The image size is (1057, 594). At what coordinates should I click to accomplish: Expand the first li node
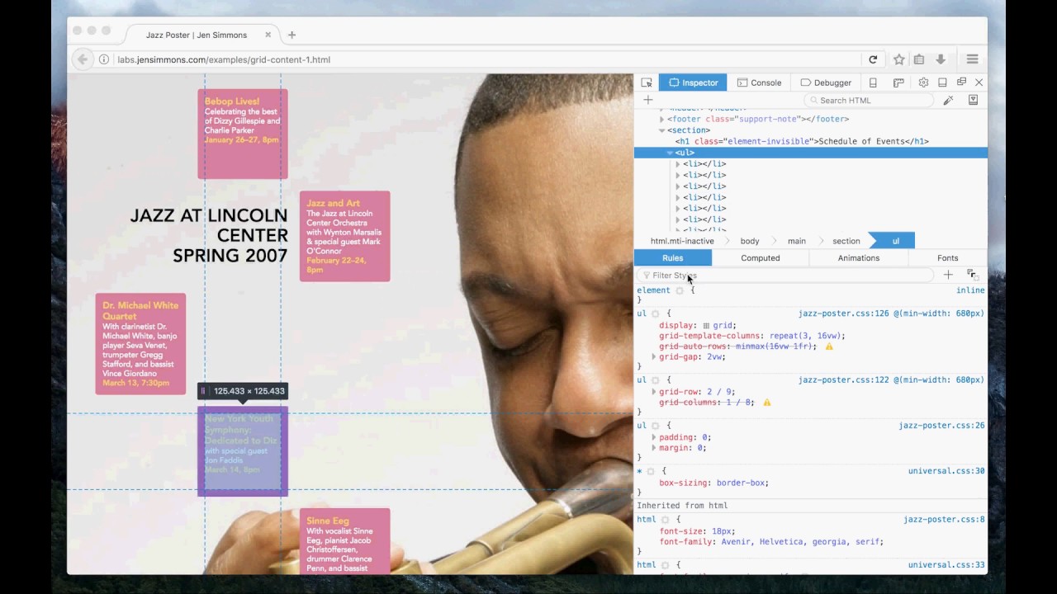pos(678,164)
